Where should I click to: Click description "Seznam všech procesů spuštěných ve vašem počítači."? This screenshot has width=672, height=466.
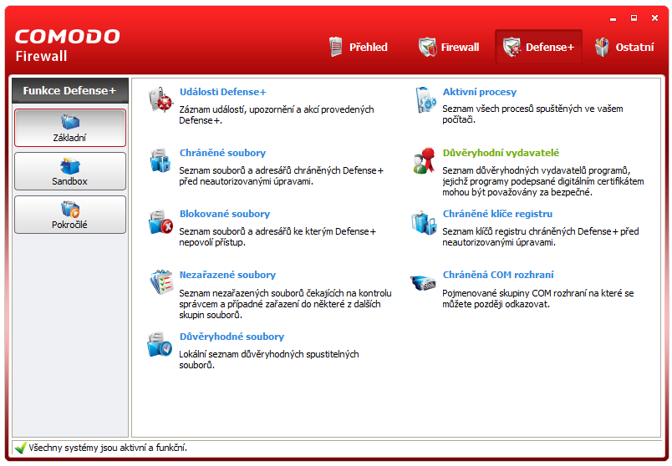(532, 114)
